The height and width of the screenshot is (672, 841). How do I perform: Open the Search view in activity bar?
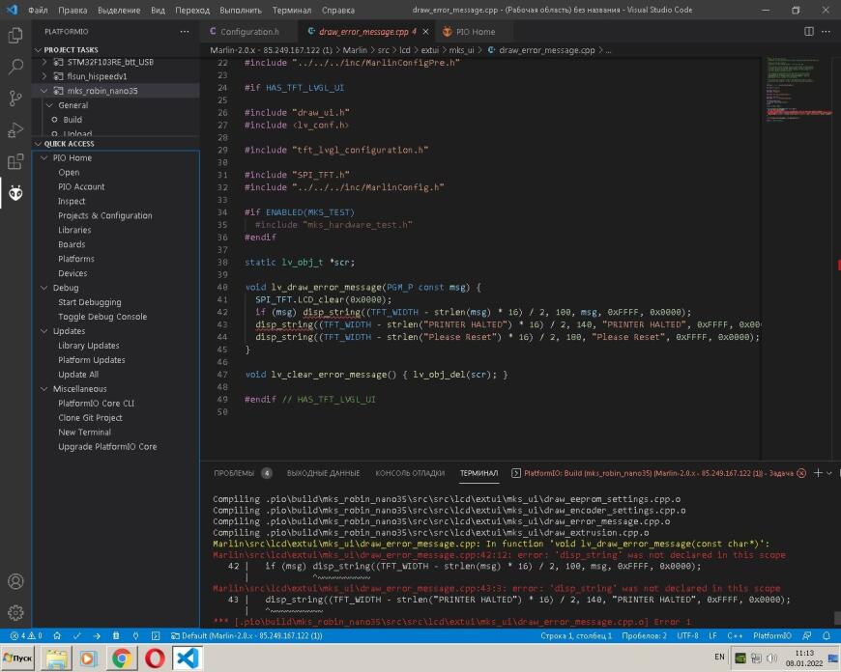pyautogui.click(x=15, y=67)
